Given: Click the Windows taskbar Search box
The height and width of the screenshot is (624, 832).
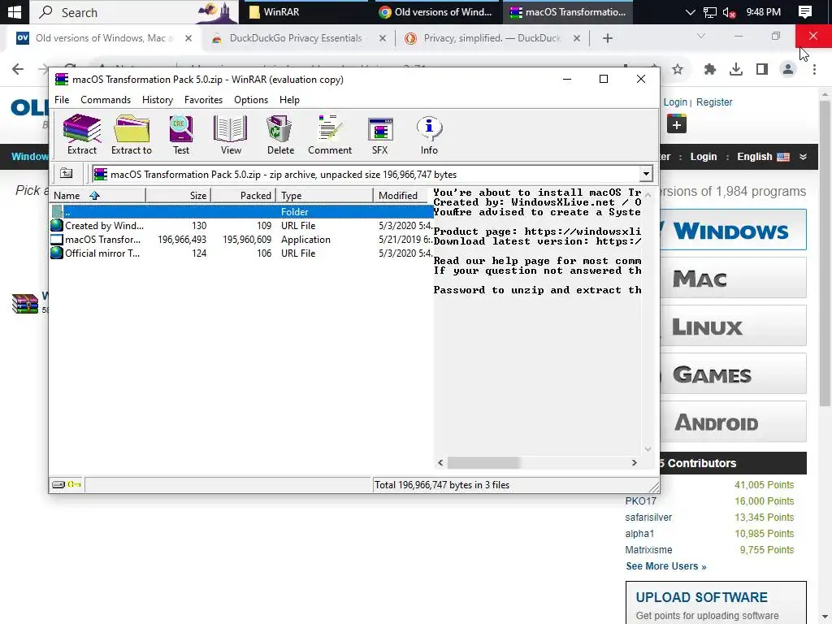Looking at the screenshot, I should click(134, 11).
